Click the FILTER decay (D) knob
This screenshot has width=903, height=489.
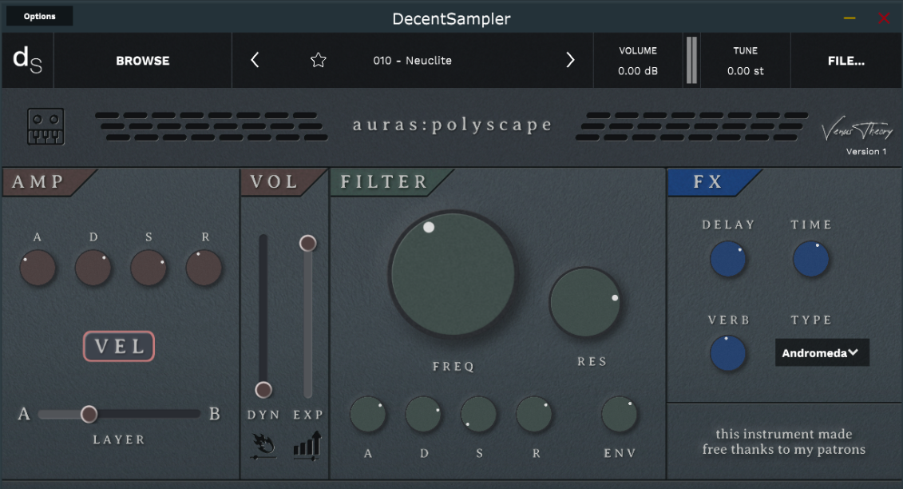(x=423, y=415)
